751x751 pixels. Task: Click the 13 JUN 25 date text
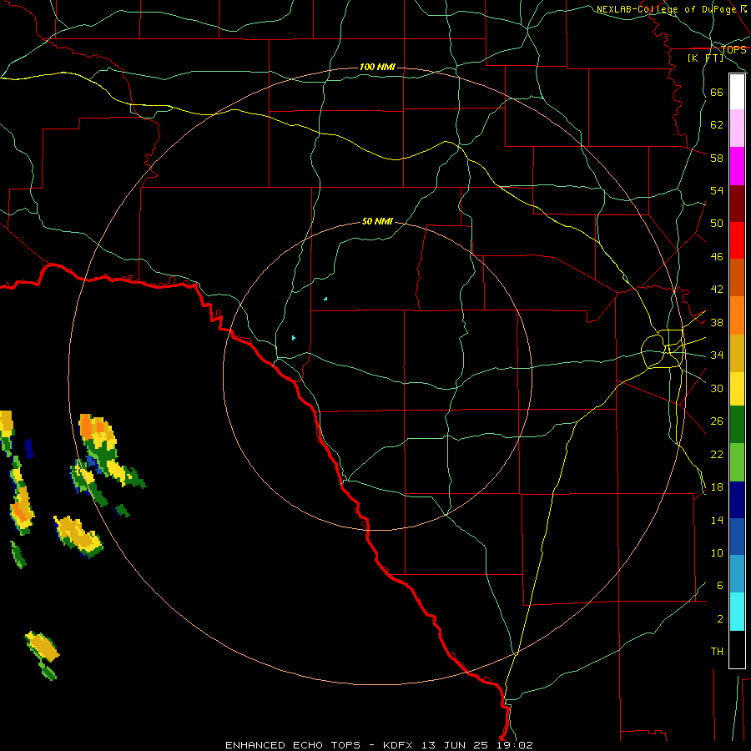click(455, 745)
